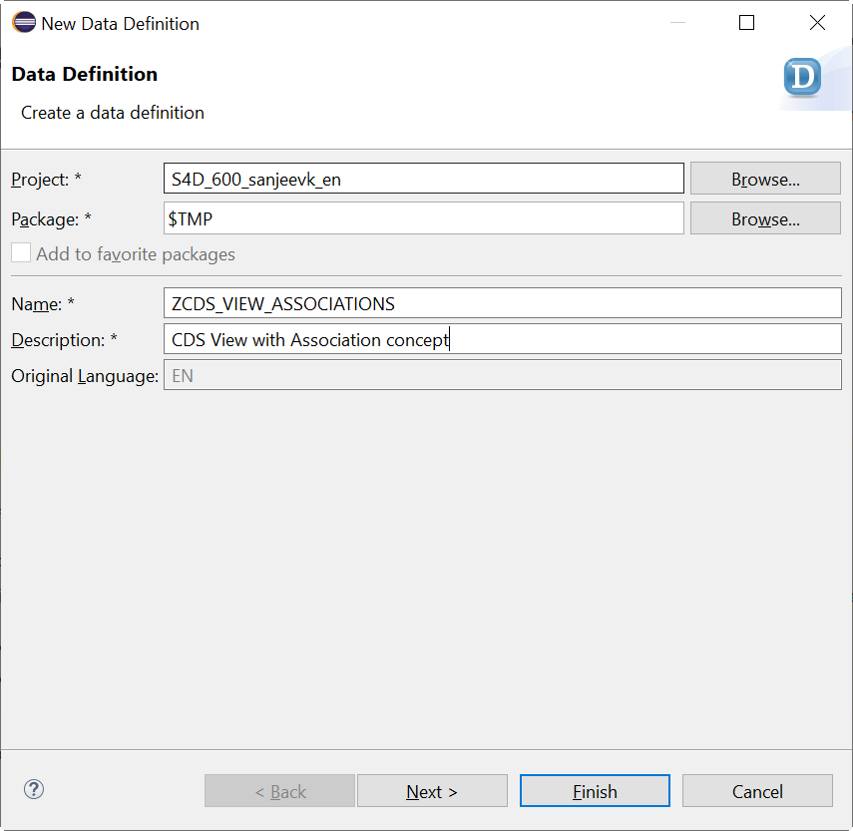The height and width of the screenshot is (831, 853).
Task: Click the Package field containing $TMP
Action: pos(423,218)
